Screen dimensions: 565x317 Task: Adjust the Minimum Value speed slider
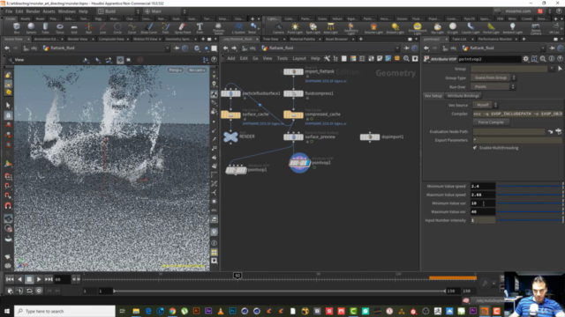coord(530,186)
